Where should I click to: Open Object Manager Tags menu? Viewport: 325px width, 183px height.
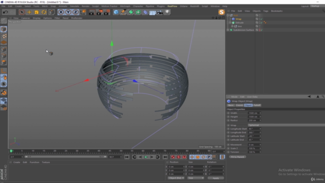pos(266,11)
